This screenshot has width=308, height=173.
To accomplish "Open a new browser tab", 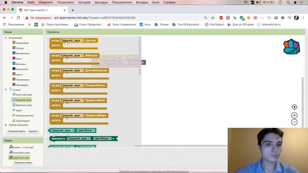I will (73, 10).
